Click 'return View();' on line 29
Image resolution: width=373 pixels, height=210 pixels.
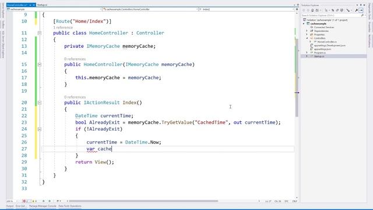click(94, 162)
